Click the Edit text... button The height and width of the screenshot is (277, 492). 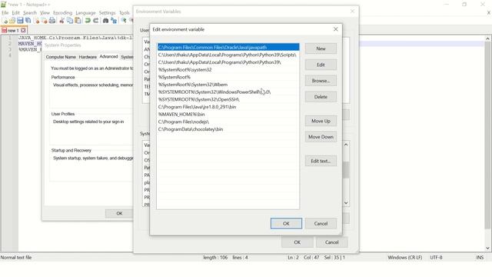321,161
